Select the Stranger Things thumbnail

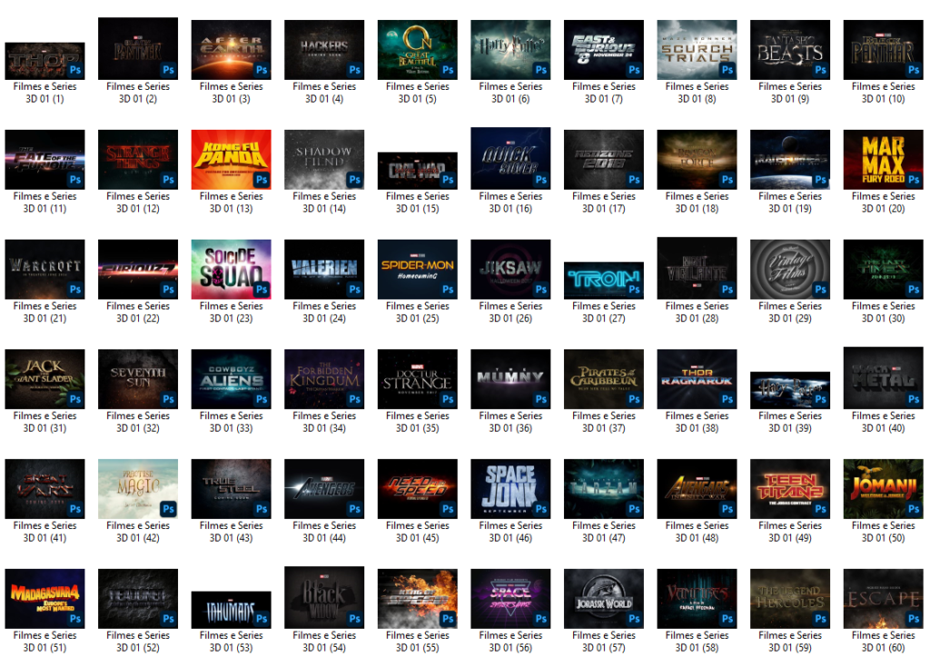tap(138, 160)
